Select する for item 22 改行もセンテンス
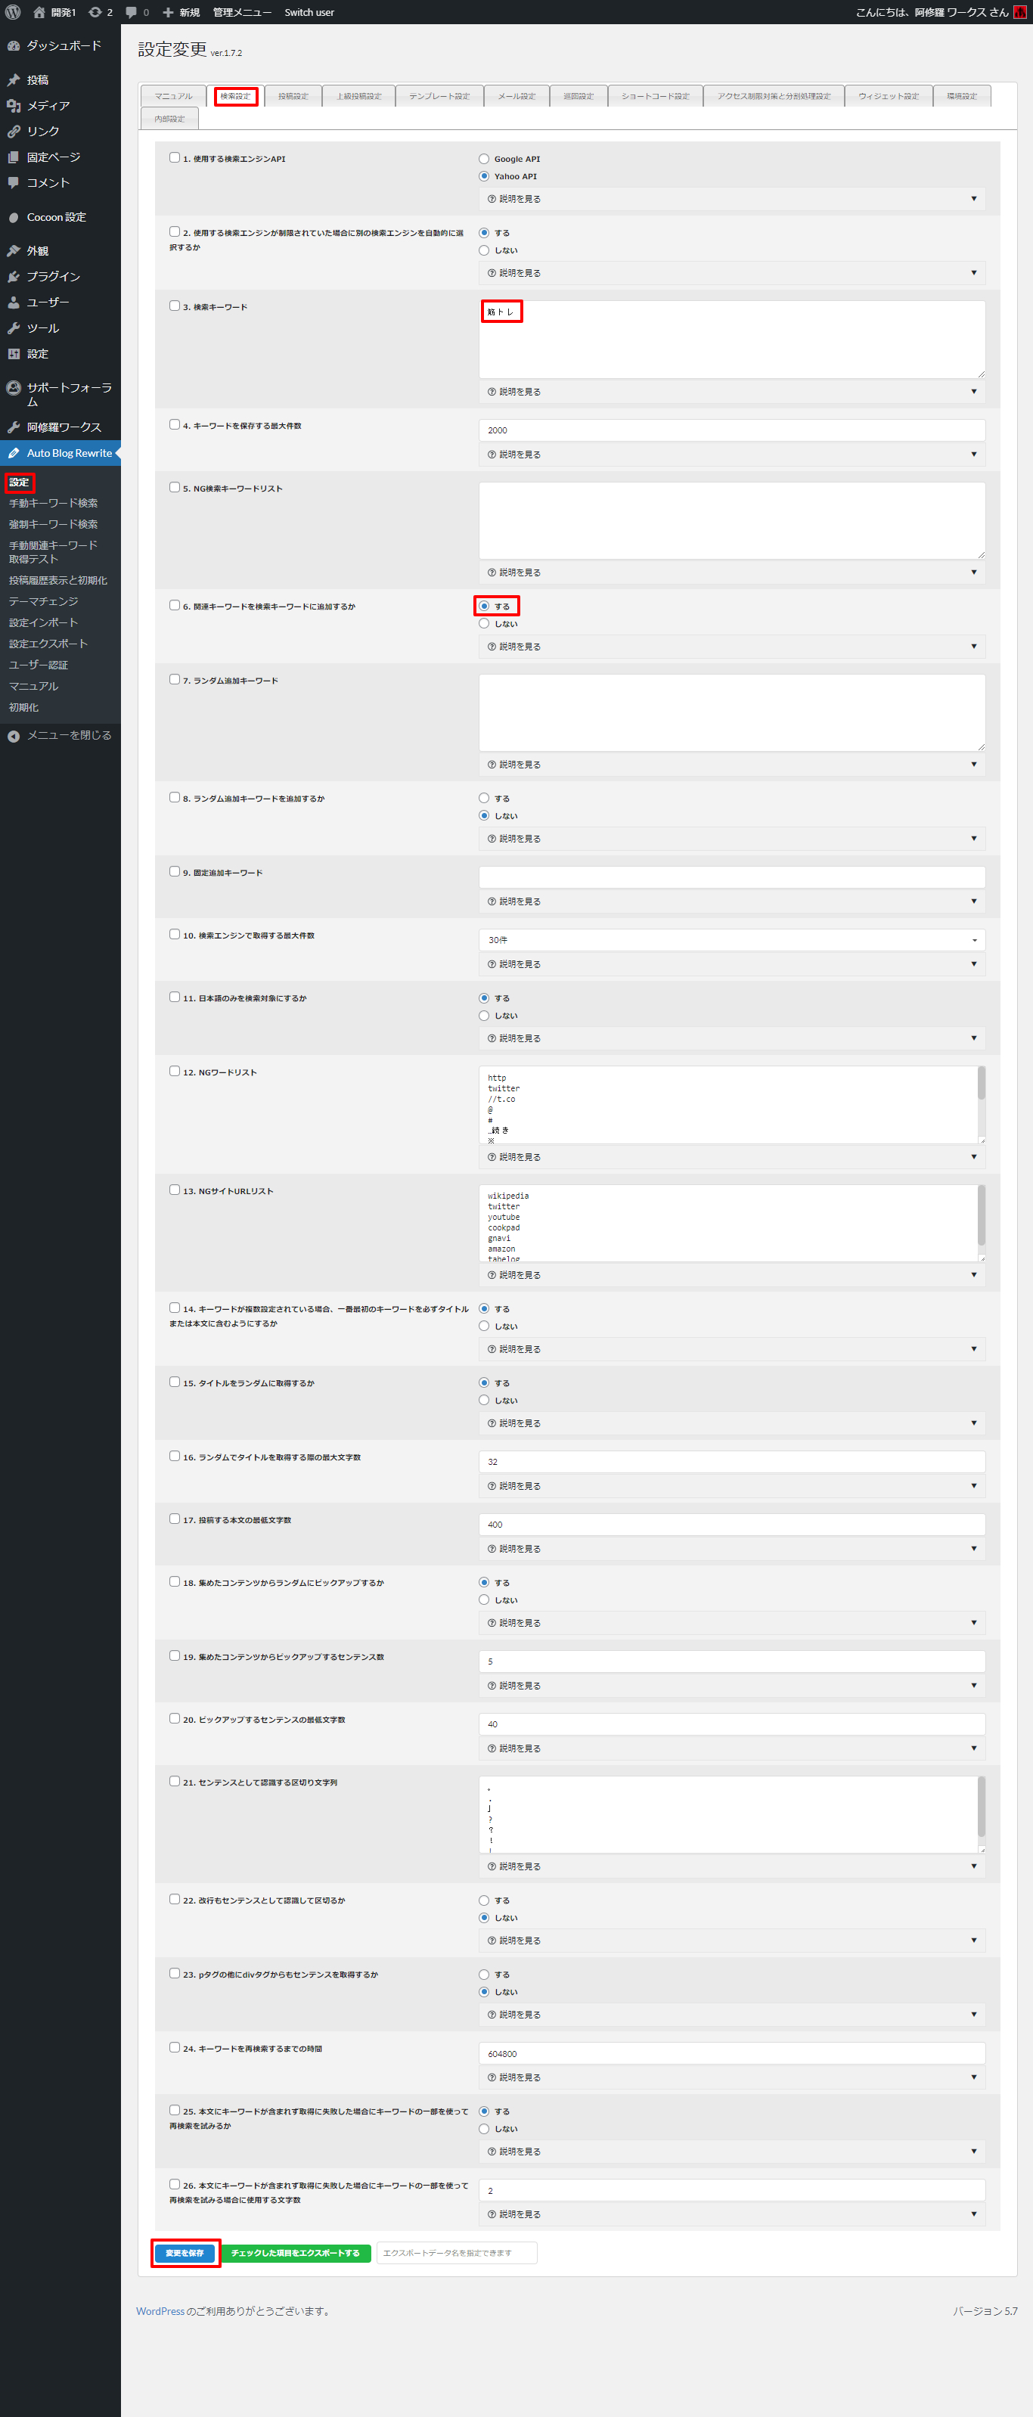This screenshot has height=2417, width=1033. click(484, 1900)
